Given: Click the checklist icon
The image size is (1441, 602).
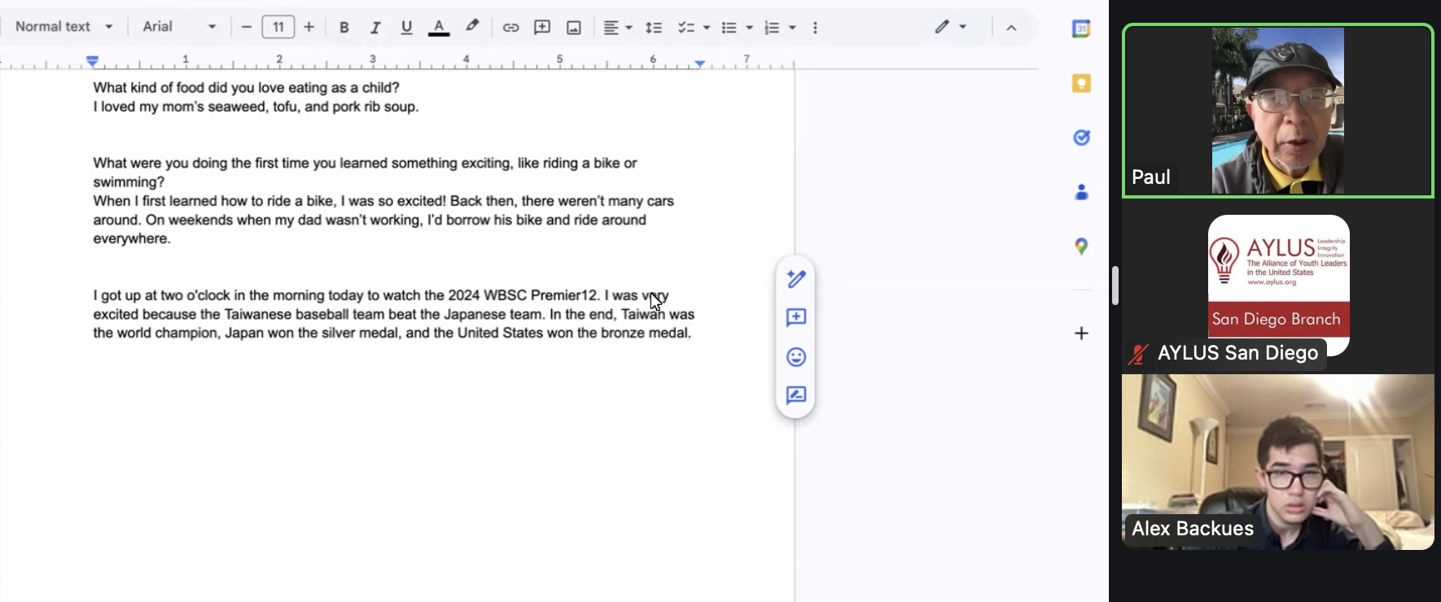Looking at the screenshot, I should pos(686,27).
